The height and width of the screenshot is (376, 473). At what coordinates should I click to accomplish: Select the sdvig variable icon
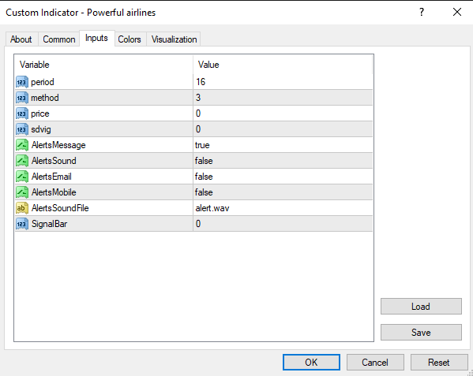coord(22,129)
